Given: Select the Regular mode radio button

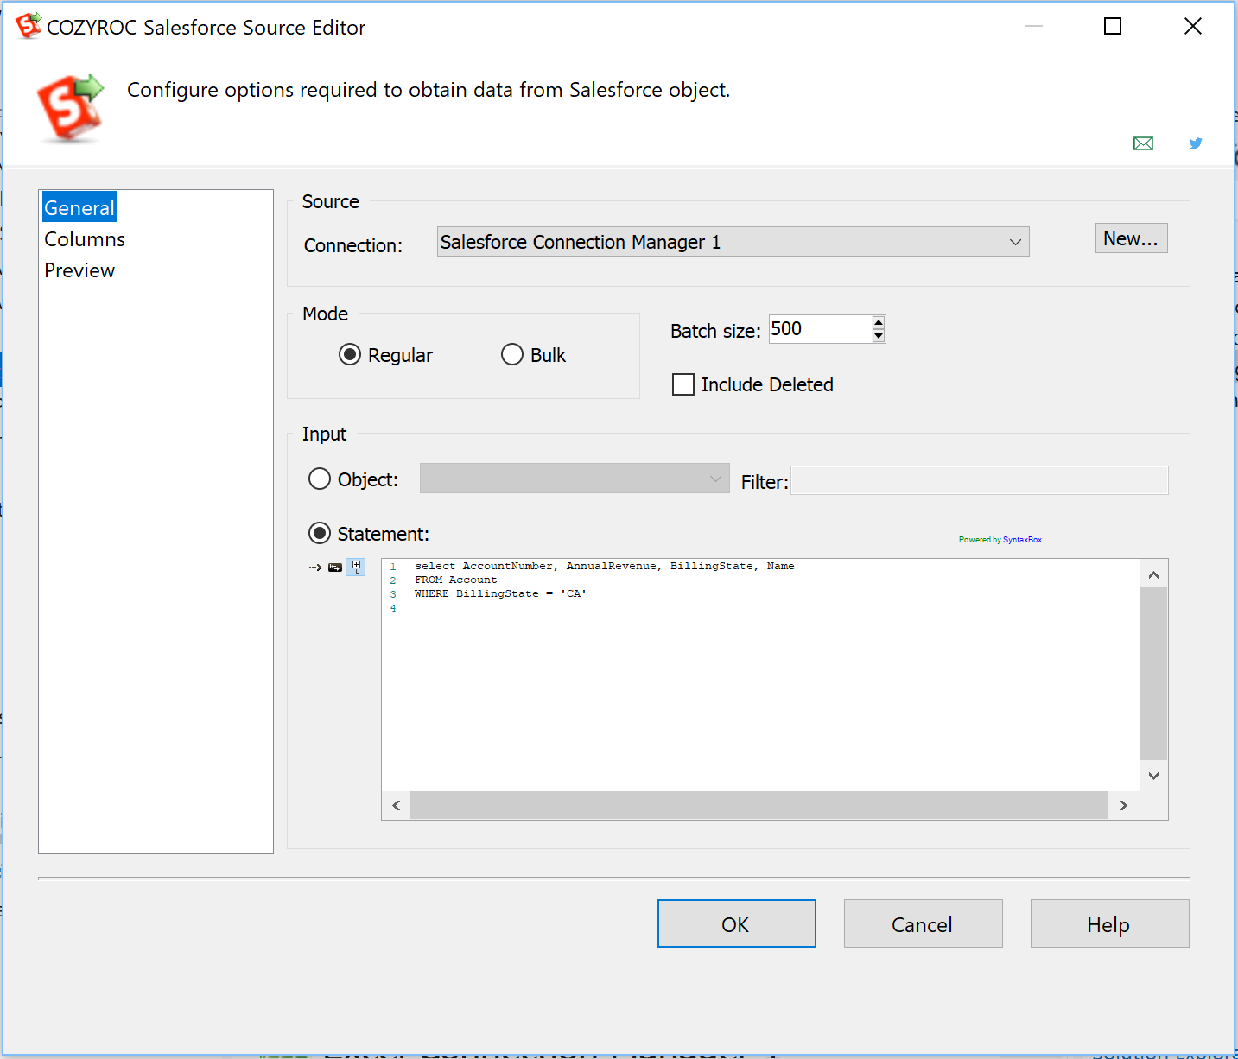Looking at the screenshot, I should (350, 355).
